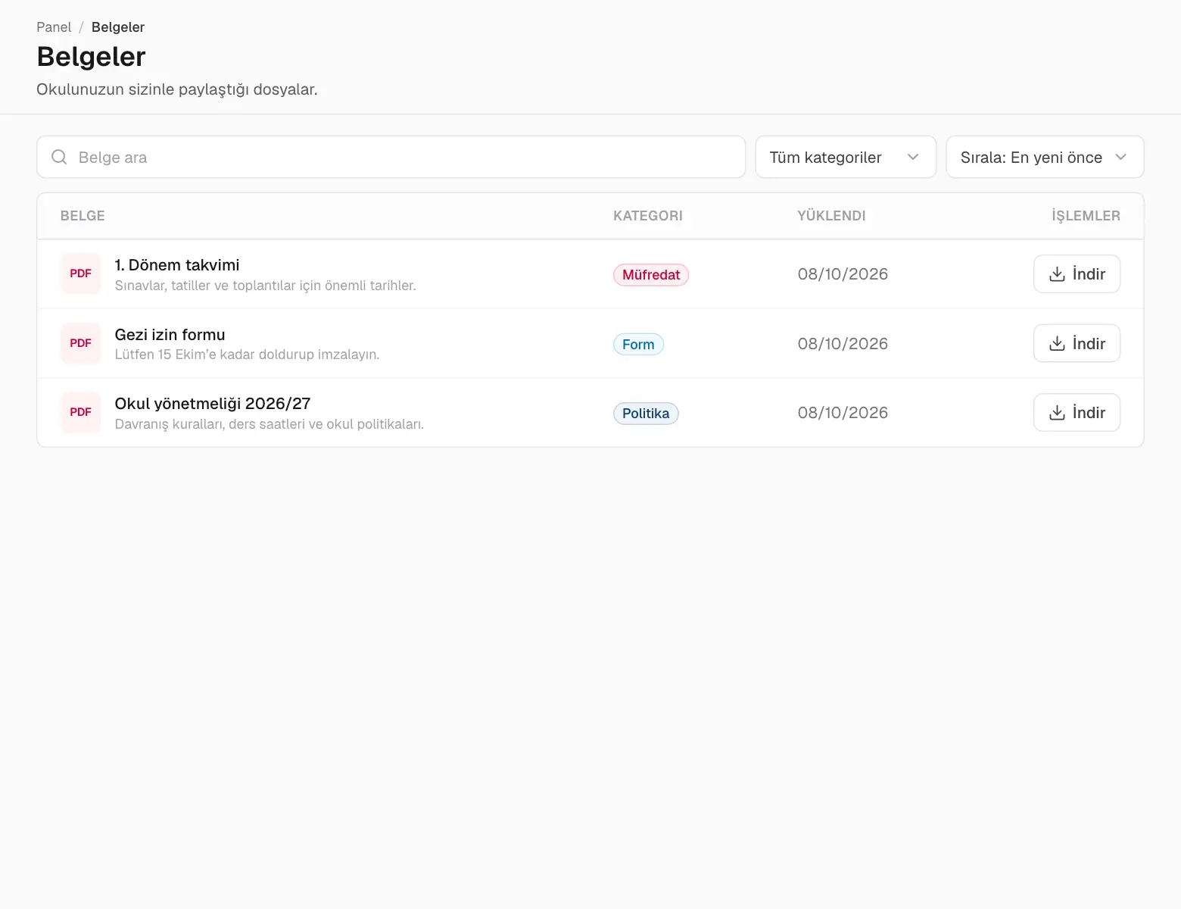Click subtitle 'Okulunuzun sizinle paylaştığı dosyalar.'
Screen dimensions: 1181x909
coord(177,89)
